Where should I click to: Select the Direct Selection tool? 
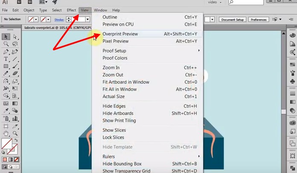(15, 37)
